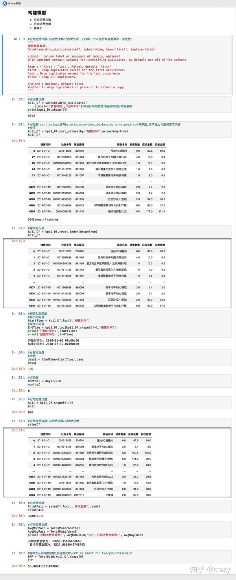Select Out[60] value 56.909417821040805

44,566
